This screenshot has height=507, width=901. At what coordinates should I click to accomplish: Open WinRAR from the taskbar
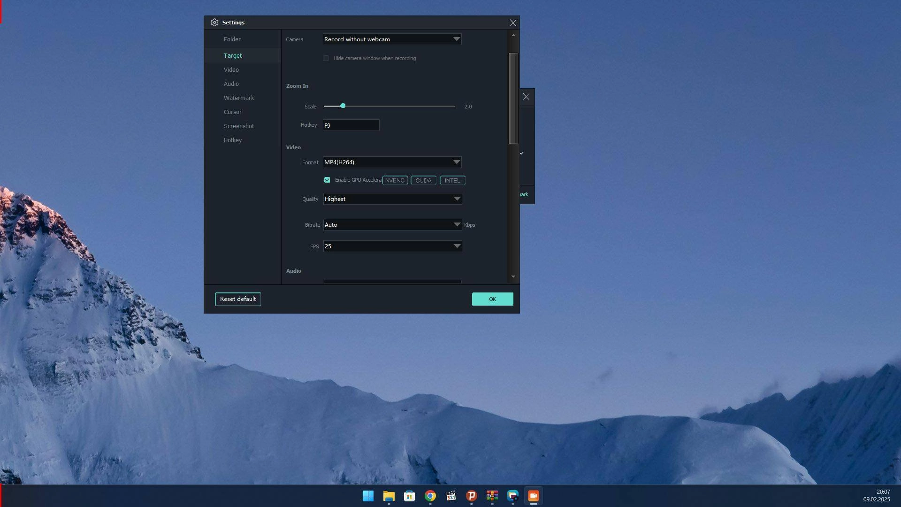(492, 496)
